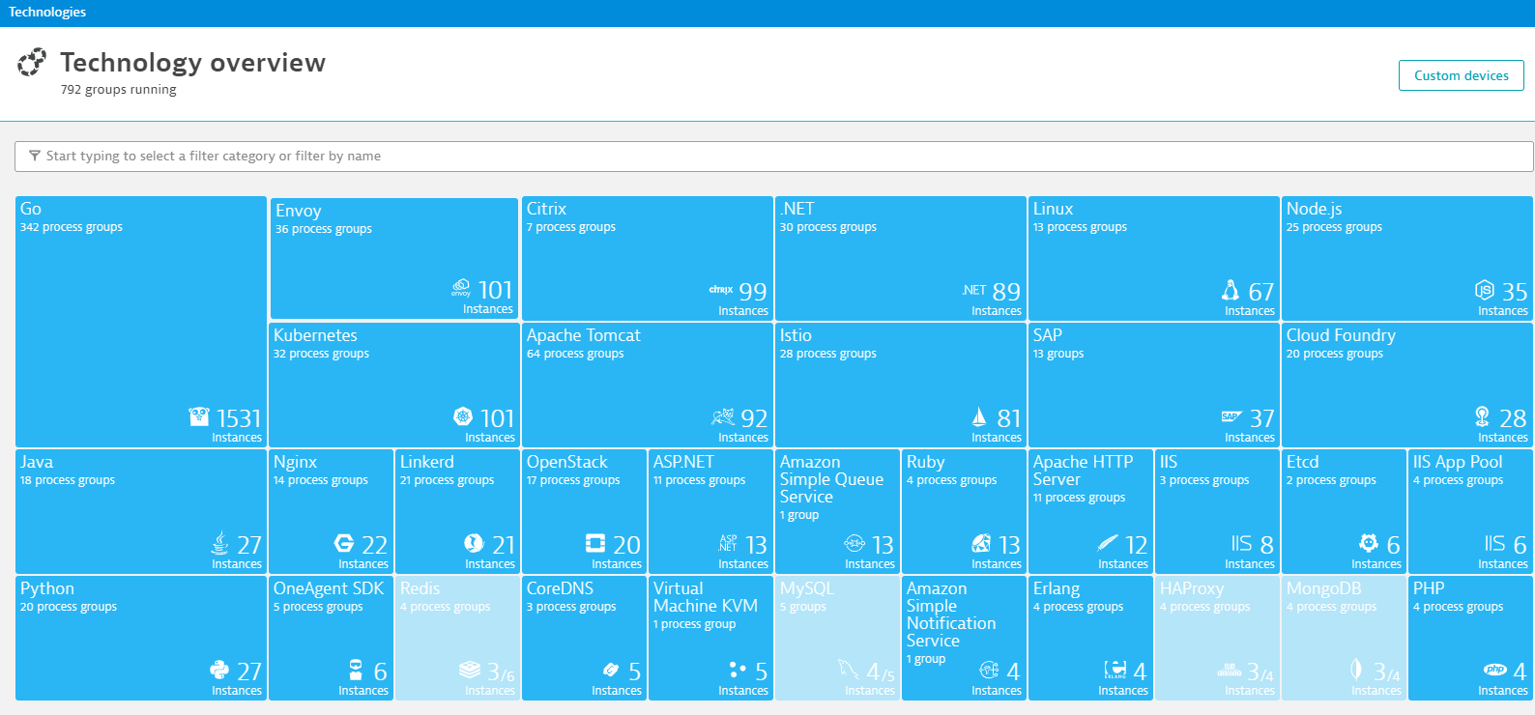
Task: Focus the filter category search field
Action: point(773,156)
